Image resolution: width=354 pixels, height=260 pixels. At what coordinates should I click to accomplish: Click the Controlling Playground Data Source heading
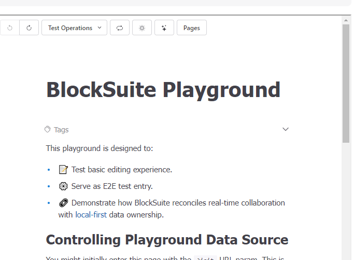(x=167, y=240)
